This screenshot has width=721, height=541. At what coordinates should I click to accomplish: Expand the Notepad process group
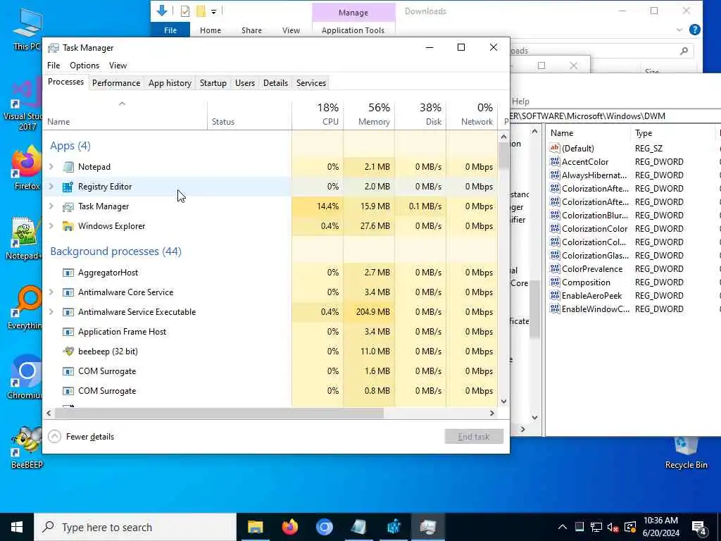tap(51, 167)
